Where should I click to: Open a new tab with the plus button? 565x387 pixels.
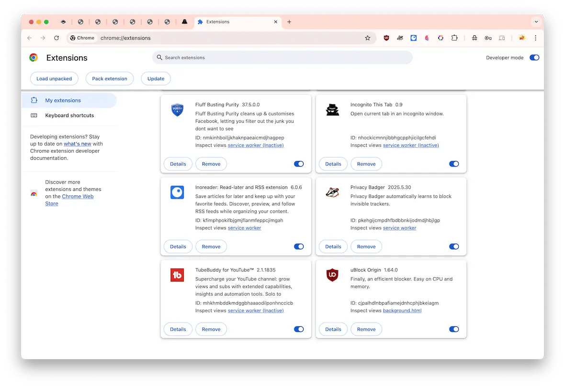click(x=289, y=22)
